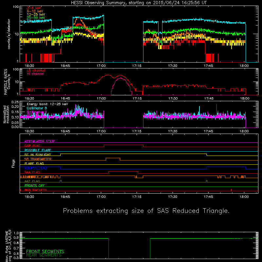Click the '100' value atop the count-rate axis
262x262 pixels.
16,7
